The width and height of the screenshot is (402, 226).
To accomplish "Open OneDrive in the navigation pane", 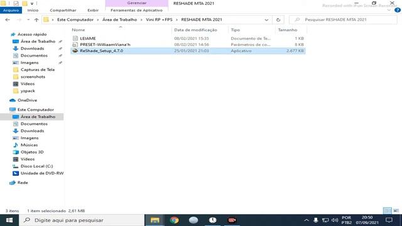I will tap(27, 100).
